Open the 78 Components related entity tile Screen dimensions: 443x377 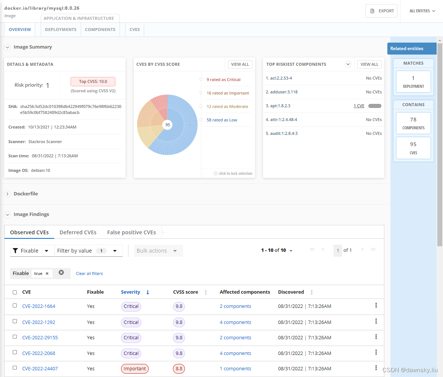[413, 123]
